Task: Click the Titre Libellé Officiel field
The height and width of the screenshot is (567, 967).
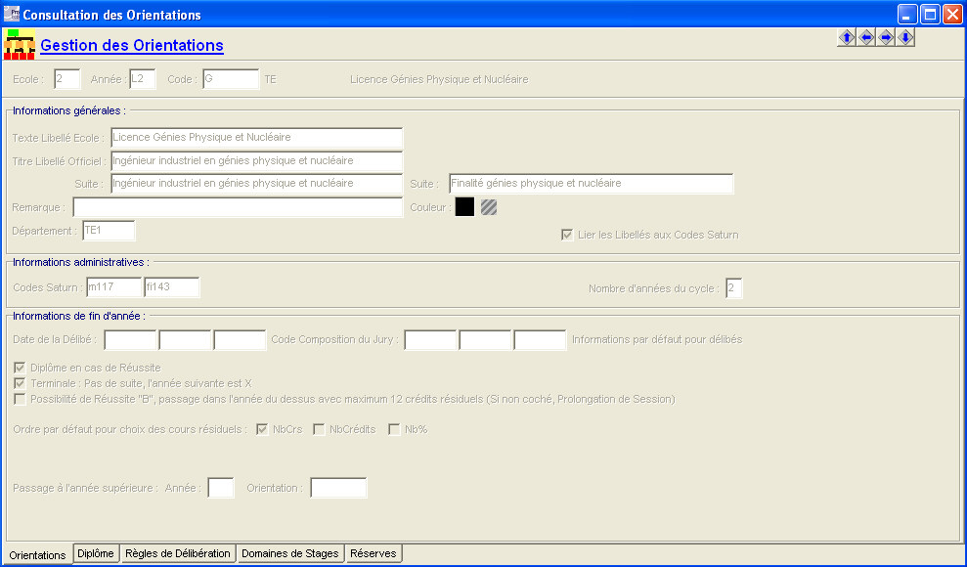Action: click(x=256, y=161)
